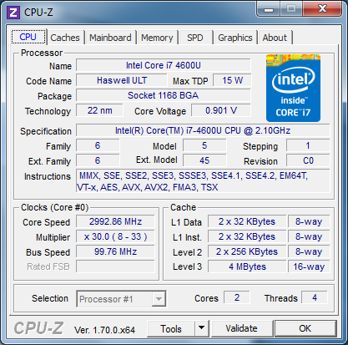Click the Instructions list starting with MMX

203,181
